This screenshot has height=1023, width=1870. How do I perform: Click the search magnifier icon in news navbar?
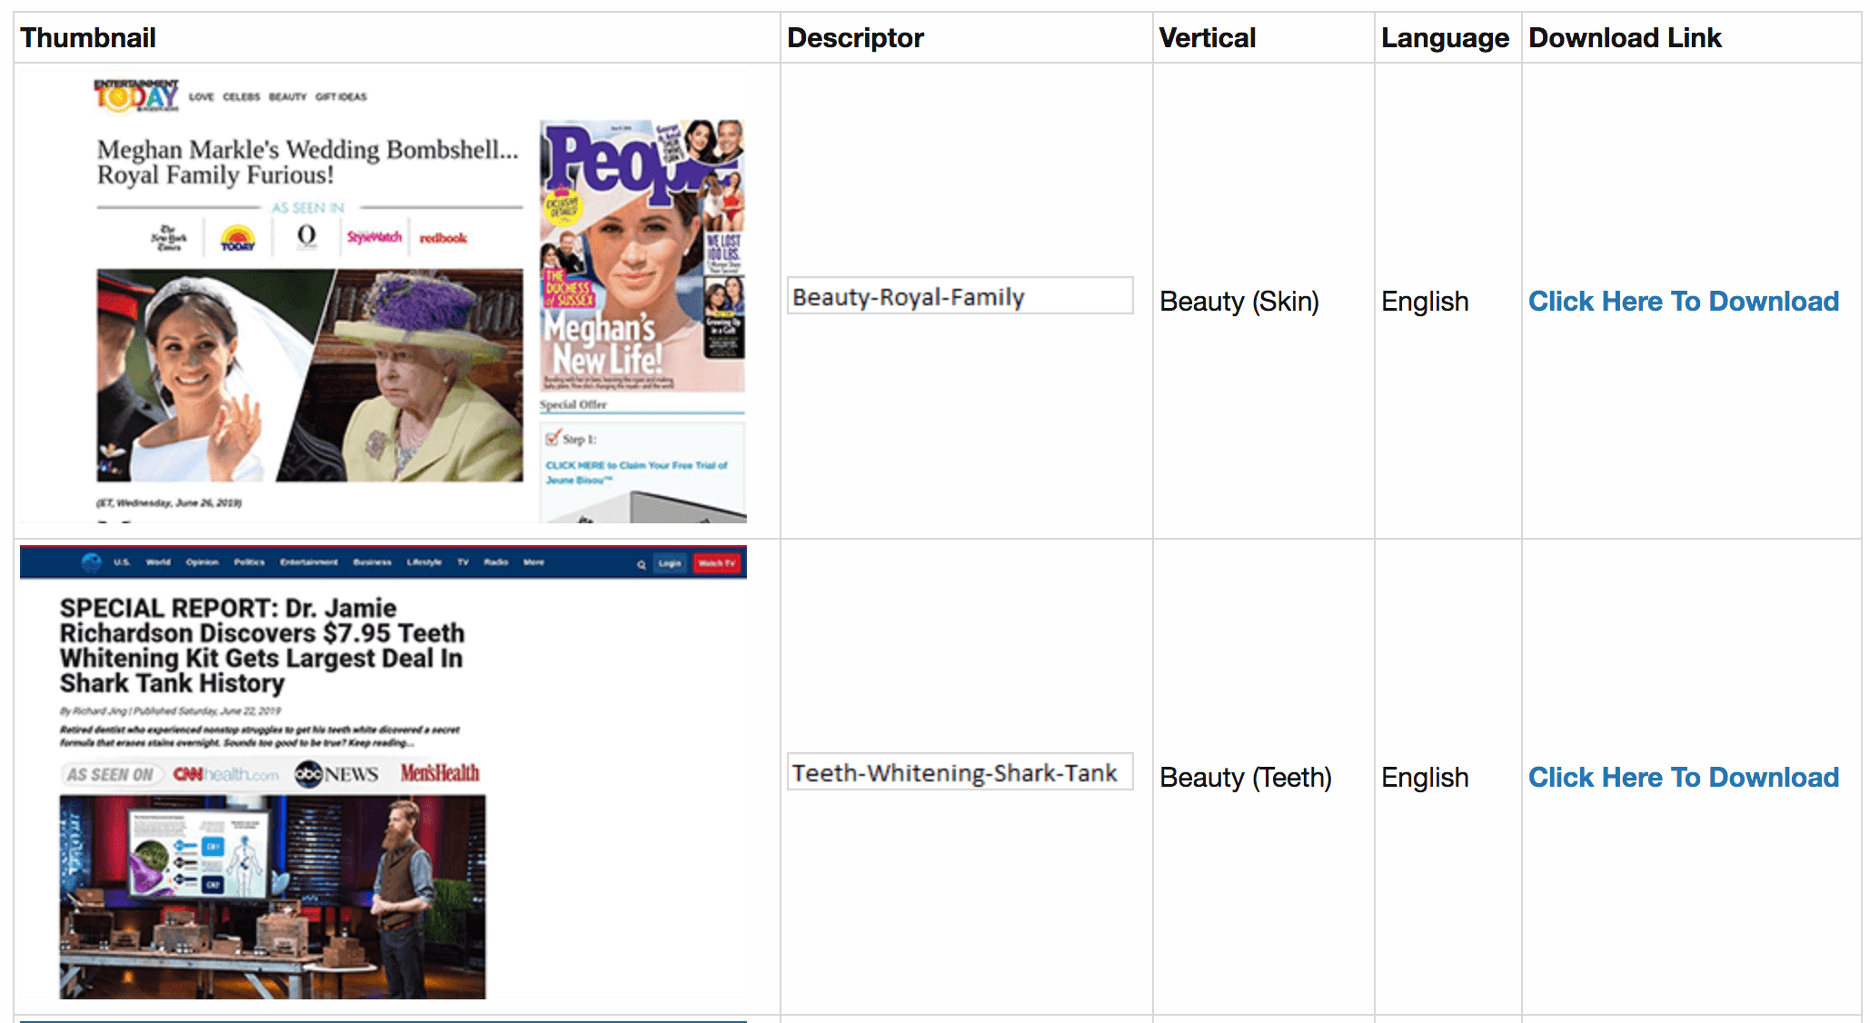(x=642, y=564)
